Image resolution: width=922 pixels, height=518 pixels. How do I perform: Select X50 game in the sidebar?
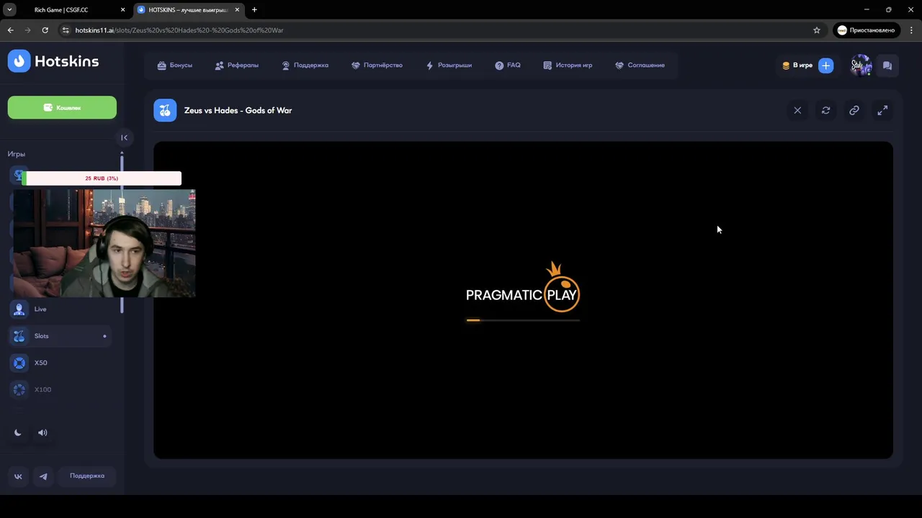(60, 363)
